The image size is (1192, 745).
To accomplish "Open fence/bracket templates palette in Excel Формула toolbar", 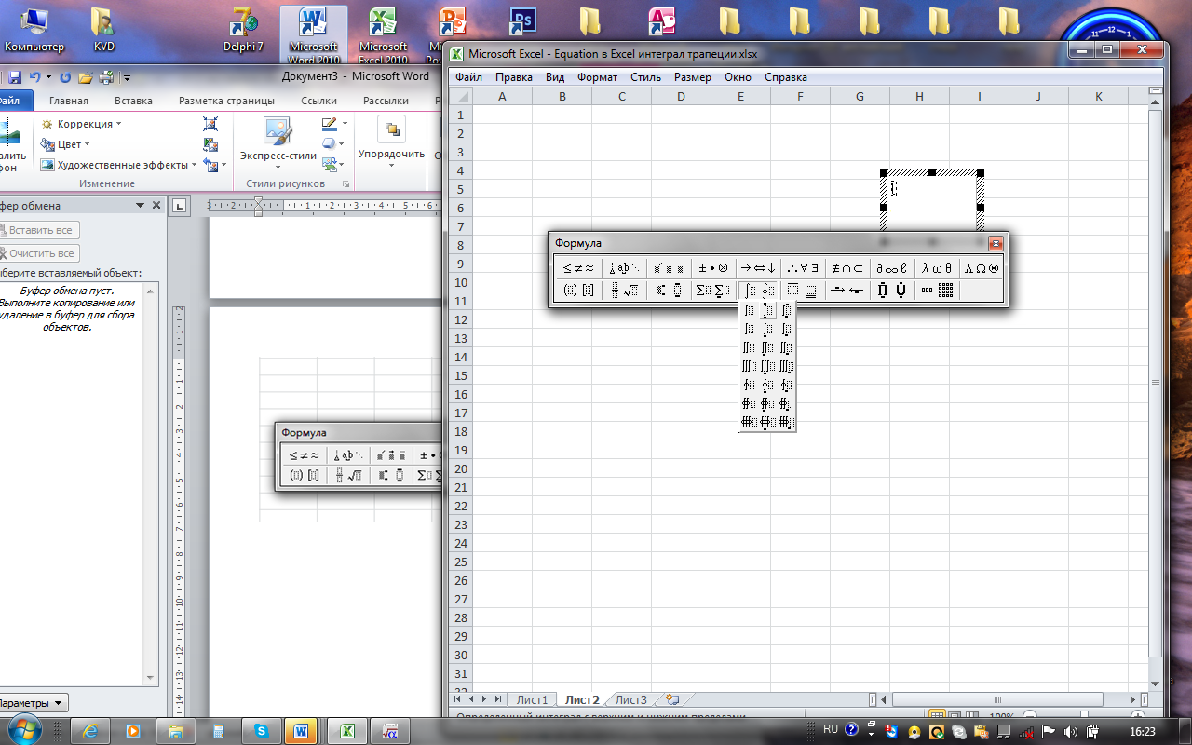I will 578,291.
